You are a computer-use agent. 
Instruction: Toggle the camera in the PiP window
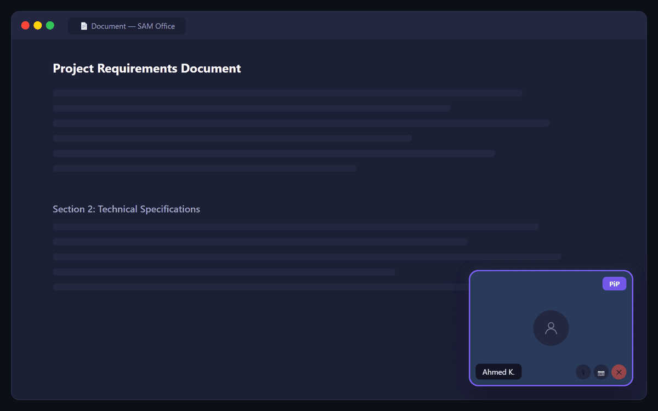tap(601, 372)
